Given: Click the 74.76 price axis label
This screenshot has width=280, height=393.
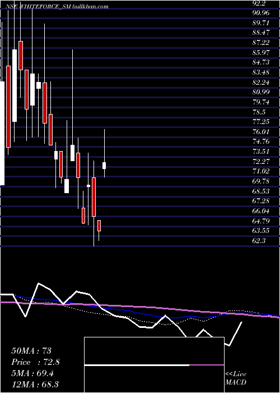Looking at the screenshot, I should point(261,141).
